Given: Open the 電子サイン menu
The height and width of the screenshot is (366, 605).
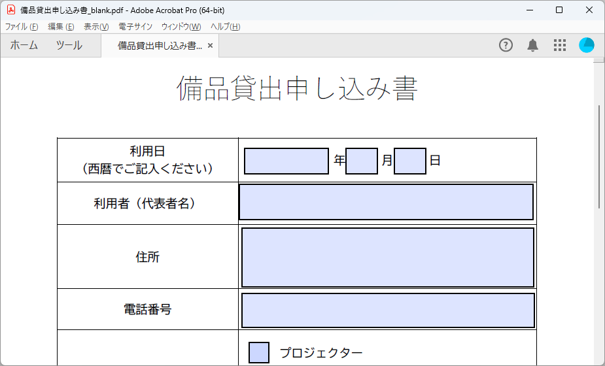Looking at the screenshot, I should [x=135, y=27].
